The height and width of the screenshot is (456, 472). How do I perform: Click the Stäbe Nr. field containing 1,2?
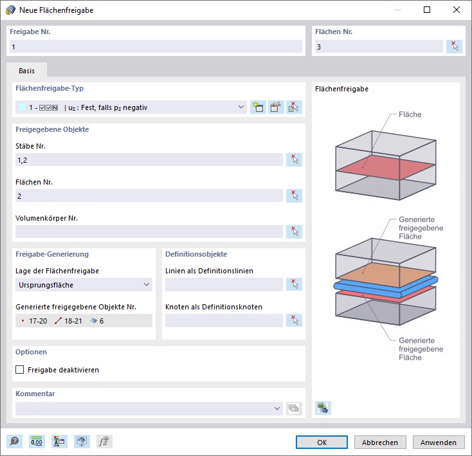149,160
